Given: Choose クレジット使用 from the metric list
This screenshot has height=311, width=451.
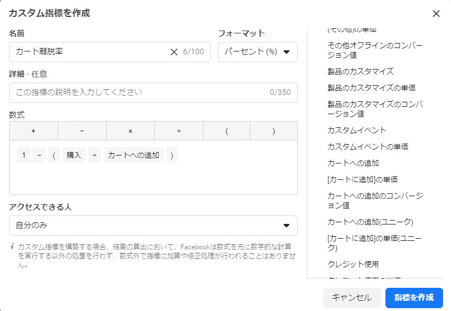Looking at the screenshot, I should (353, 264).
